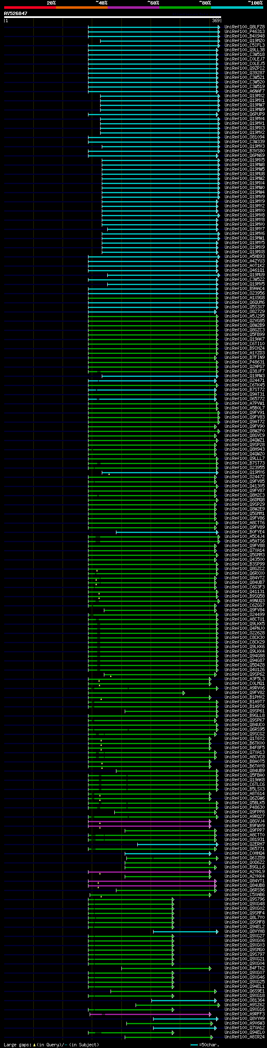Click the UniRef100_A9V6W3 label

244,1023
